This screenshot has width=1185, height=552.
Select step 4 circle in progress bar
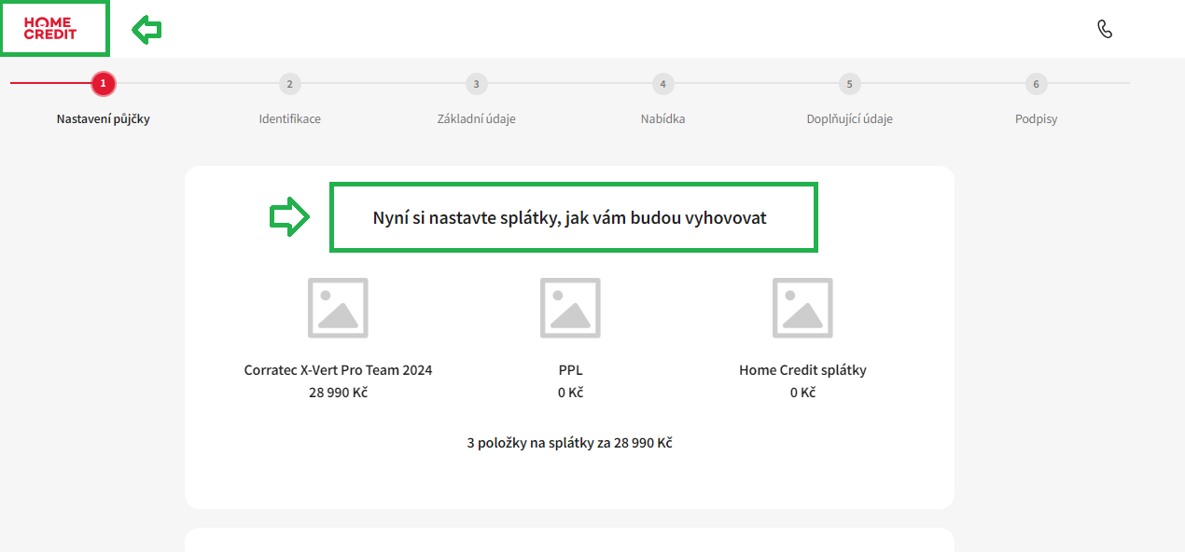(x=662, y=84)
